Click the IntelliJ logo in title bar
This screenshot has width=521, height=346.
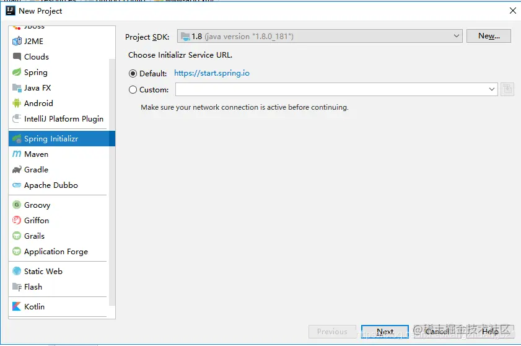point(11,11)
